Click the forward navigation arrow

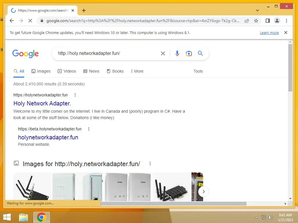(21, 21)
